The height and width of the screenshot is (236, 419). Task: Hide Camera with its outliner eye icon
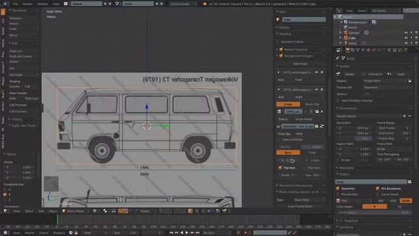click(406, 33)
